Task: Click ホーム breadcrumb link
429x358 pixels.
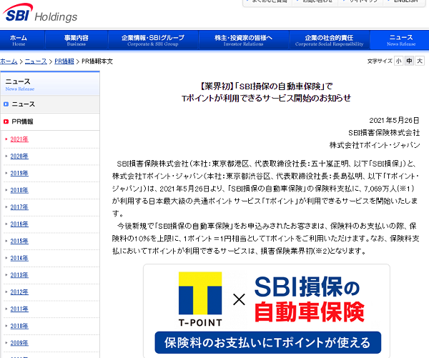Action: [x=9, y=61]
